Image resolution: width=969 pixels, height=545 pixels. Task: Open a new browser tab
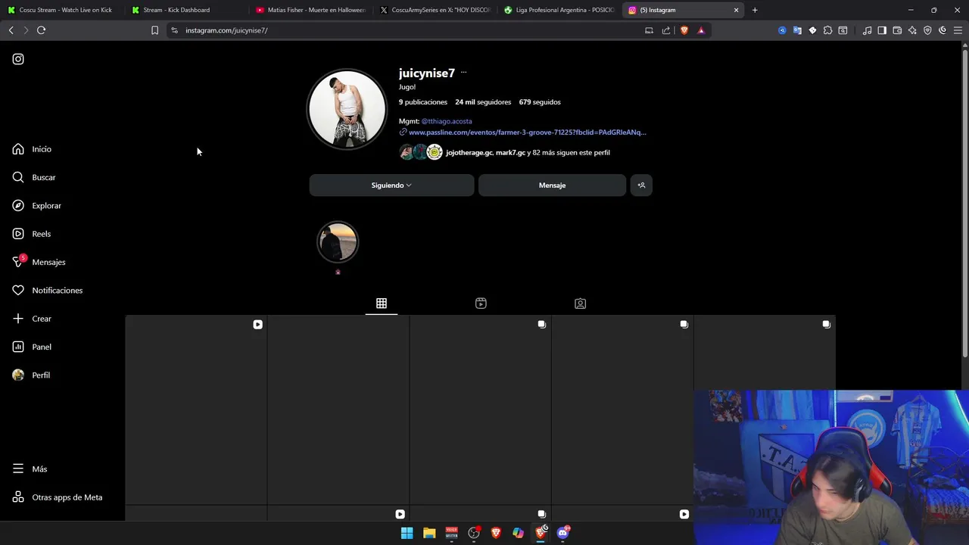coord(755,10)
